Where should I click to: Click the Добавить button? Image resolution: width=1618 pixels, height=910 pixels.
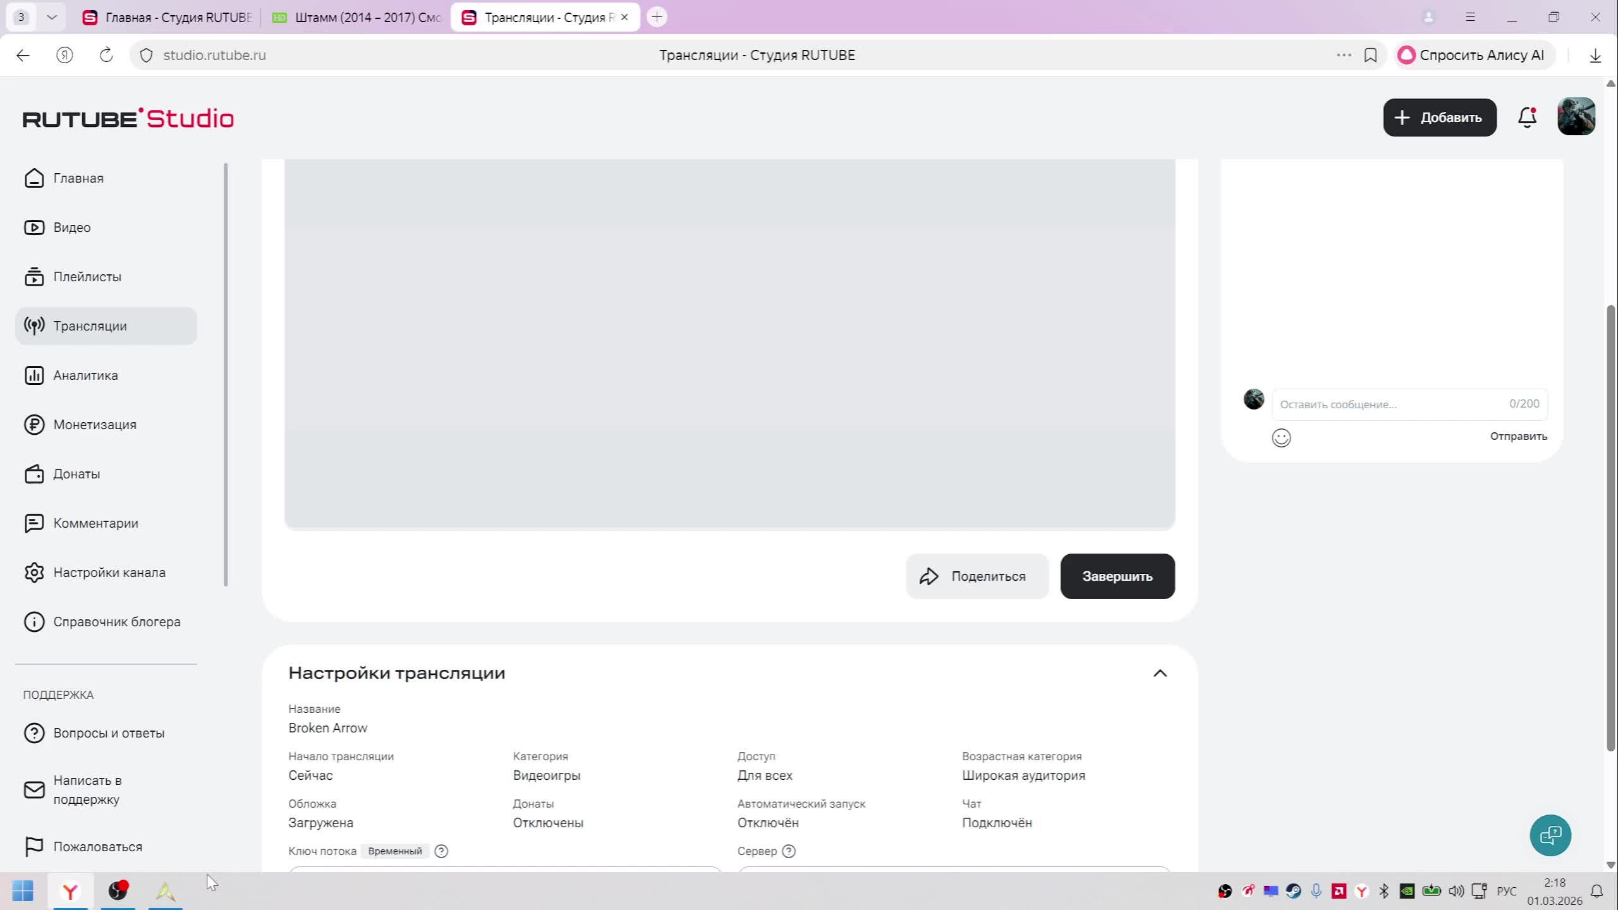click(x=1439, y=118)
